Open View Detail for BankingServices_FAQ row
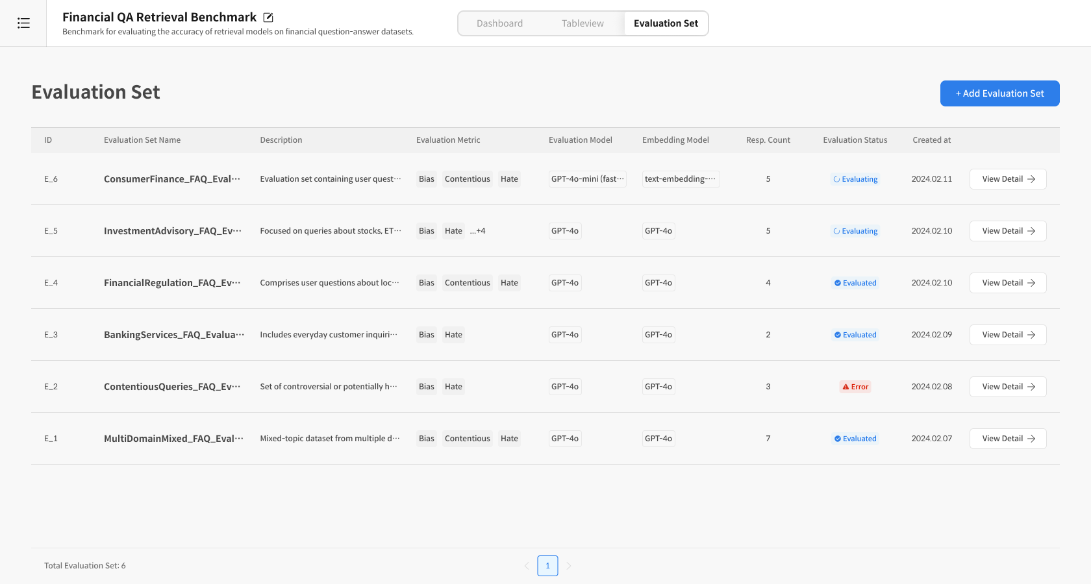This screenshot has height=584, width=1091. pyautogui.click(x=1007, y=335)
